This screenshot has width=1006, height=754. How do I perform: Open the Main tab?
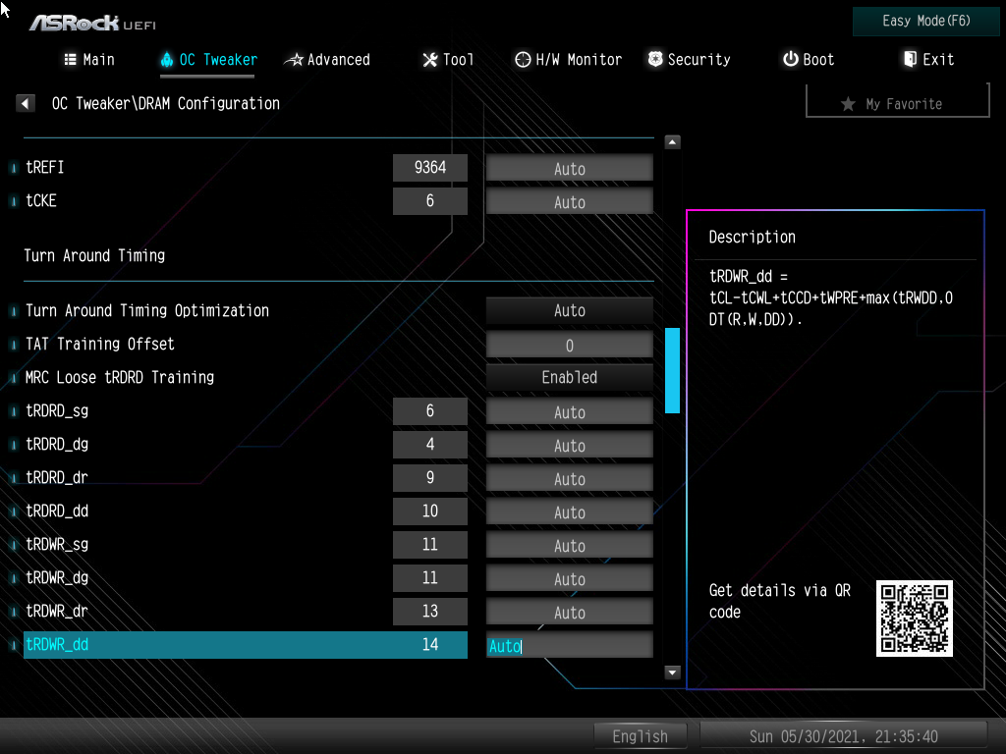(89, 60)
